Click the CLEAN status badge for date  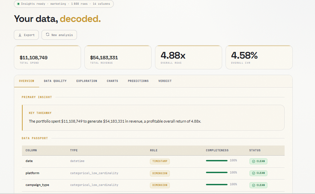tap(258, 161)
